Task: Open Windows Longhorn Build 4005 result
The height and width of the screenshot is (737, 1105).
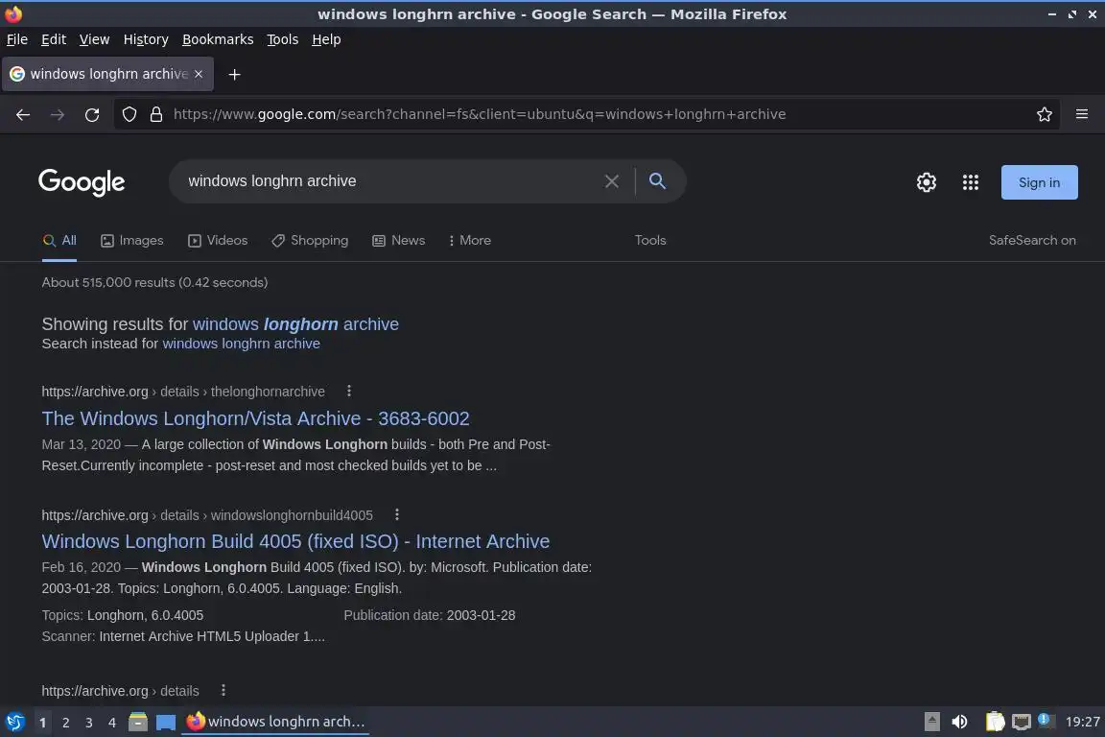Action: 296,541
